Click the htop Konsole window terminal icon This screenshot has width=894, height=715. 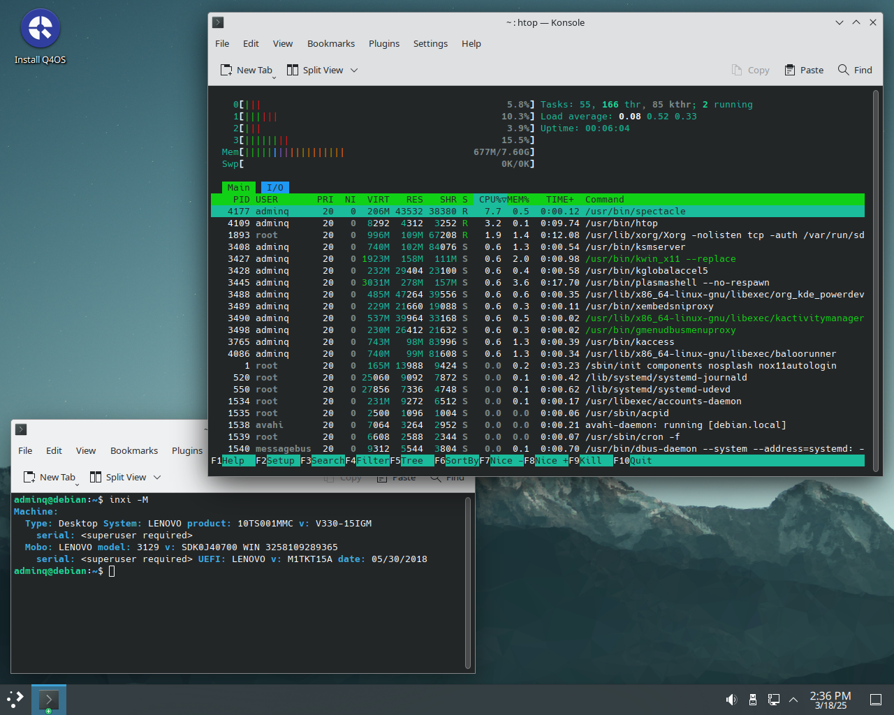218,22
